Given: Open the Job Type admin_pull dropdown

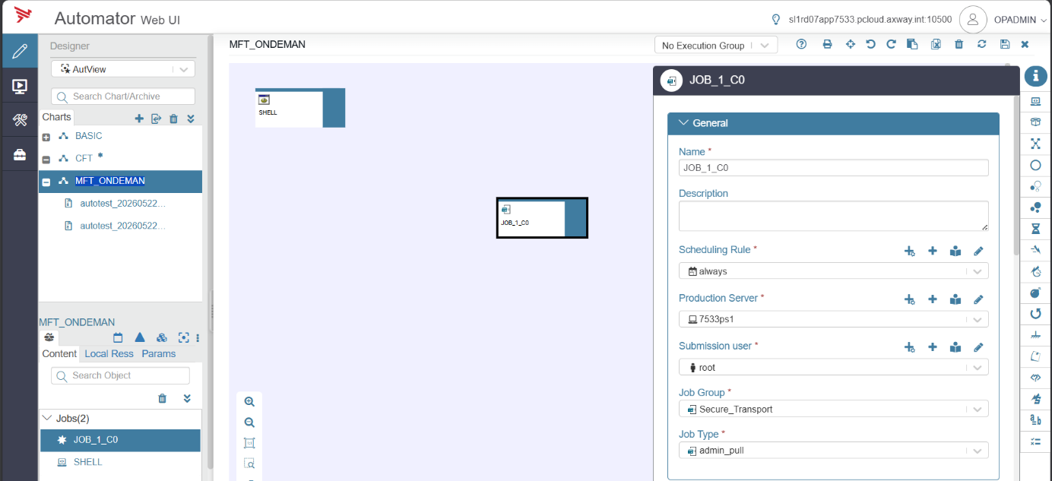Looking at the screenshot, I should [x=833, y=451].
